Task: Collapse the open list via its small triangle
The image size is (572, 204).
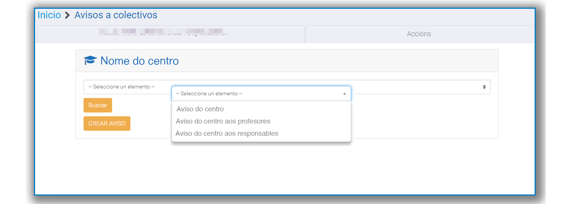Action: (x=344, y=93)
